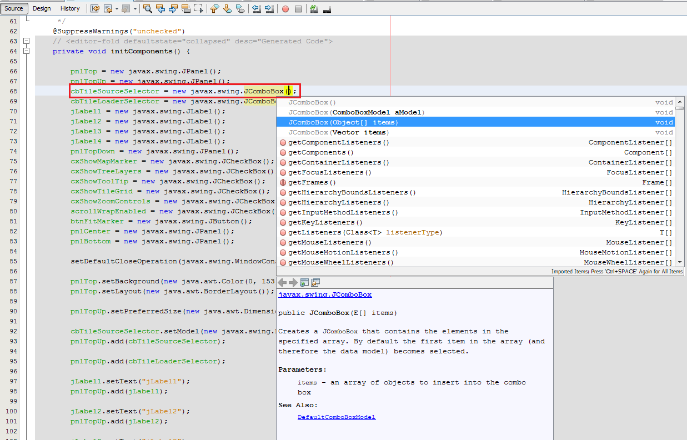Place cursor in cbTileSourceSelector line
This screenshot has width=687, height=440.
(x=184, y=91)
